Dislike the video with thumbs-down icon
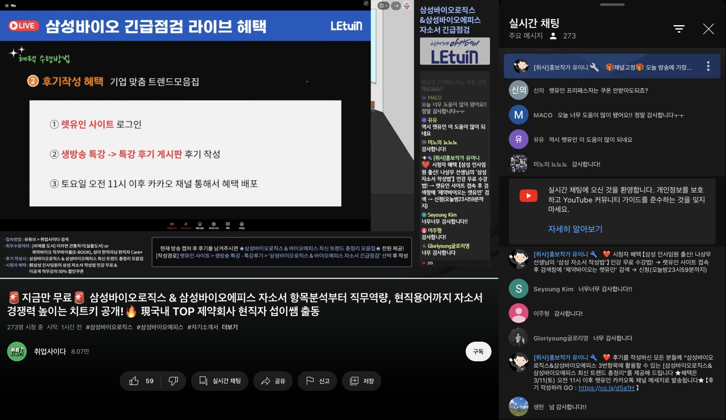Viewport: 726px width, 420px height. click(173, 381)
